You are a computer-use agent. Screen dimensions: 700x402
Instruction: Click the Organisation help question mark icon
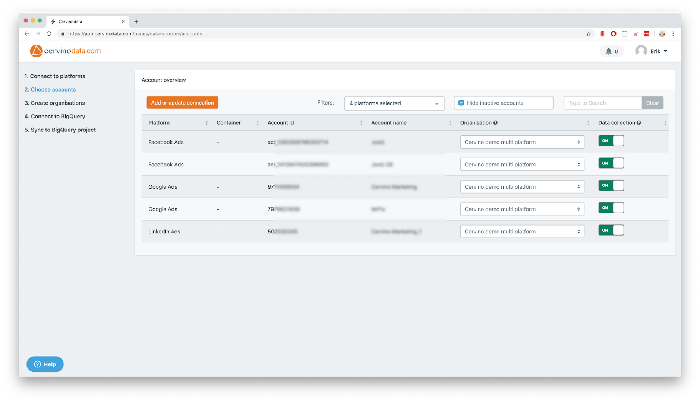pyautogui.click(x=495, y=123)
